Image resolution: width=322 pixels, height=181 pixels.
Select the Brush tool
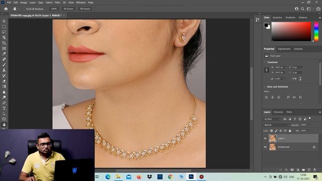pyautogui.click(x=4, y=65)
